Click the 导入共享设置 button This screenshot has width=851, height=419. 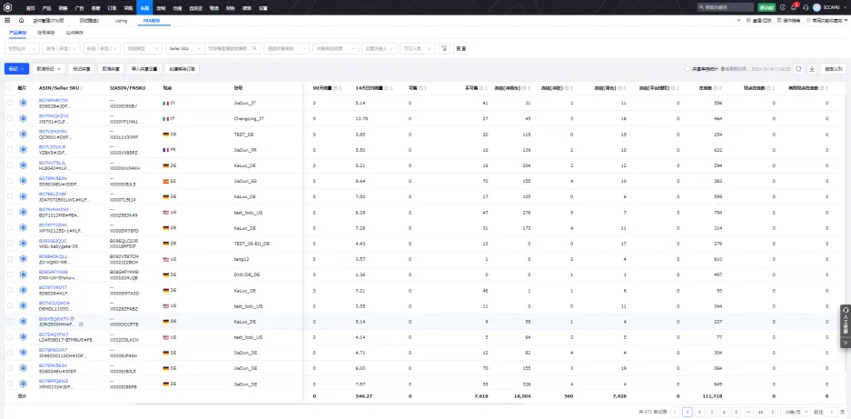[143, 69]
